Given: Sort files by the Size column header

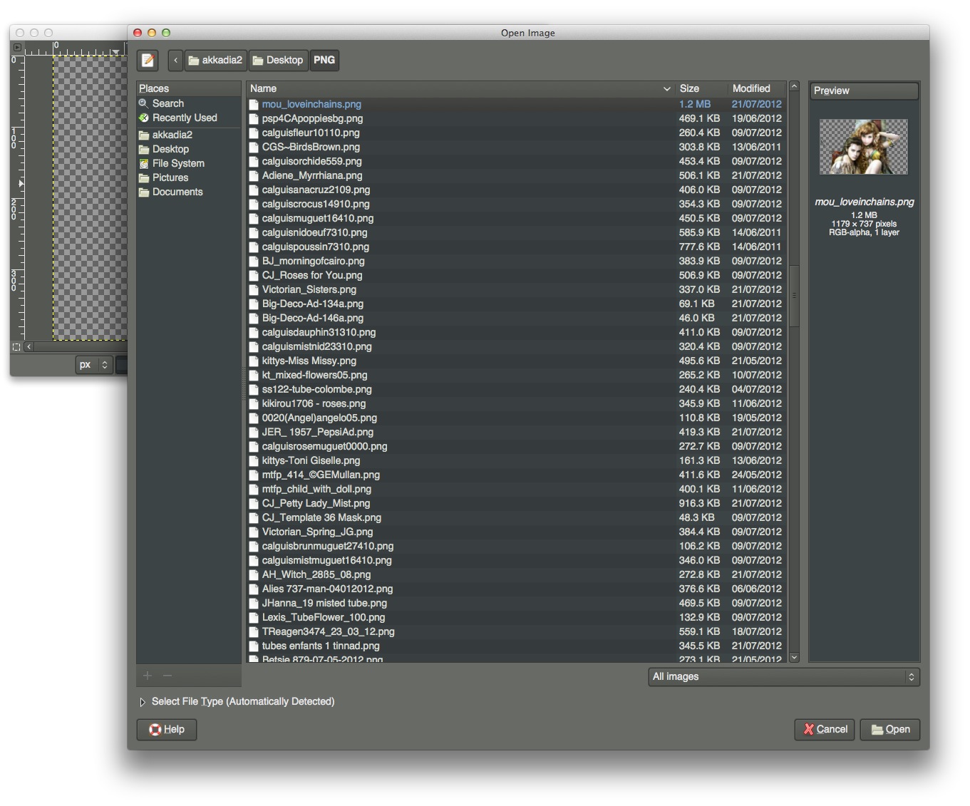Looking at the screenshot, I should coord(702,88).
